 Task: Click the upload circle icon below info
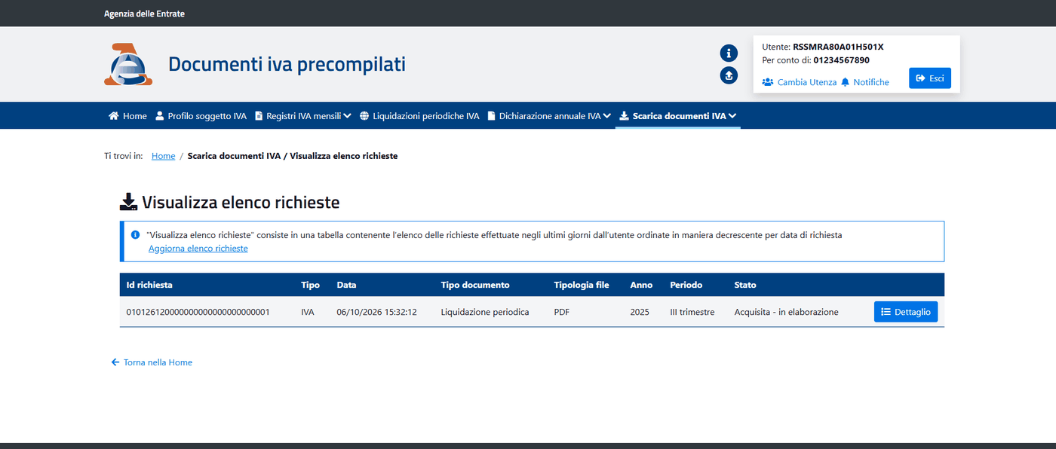[x=729, y=75]
